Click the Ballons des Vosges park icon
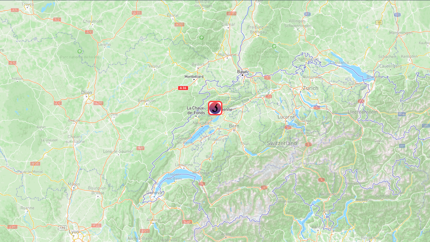Image resolution: width=430 pixels, height=242 pixels. coord(202,37)
